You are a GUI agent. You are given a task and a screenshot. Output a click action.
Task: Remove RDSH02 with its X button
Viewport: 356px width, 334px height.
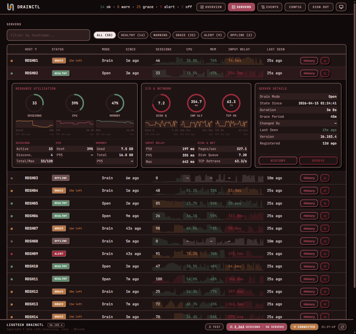[325, 73]
